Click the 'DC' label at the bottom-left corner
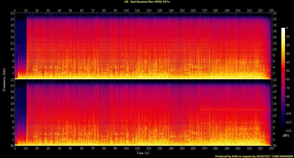Screen dimensions: 294x158 pos(12,146)
